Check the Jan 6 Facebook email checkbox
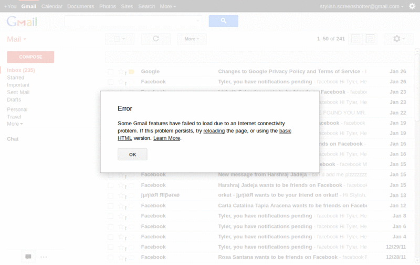The width and height of the screenshot is (420, 265). point(110,227)
